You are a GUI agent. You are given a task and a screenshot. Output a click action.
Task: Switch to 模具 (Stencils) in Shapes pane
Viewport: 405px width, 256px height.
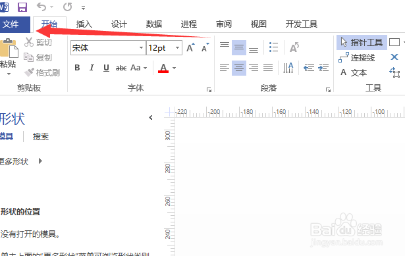[6, 136]
